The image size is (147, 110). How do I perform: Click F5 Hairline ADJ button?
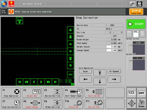coord(94,93)
